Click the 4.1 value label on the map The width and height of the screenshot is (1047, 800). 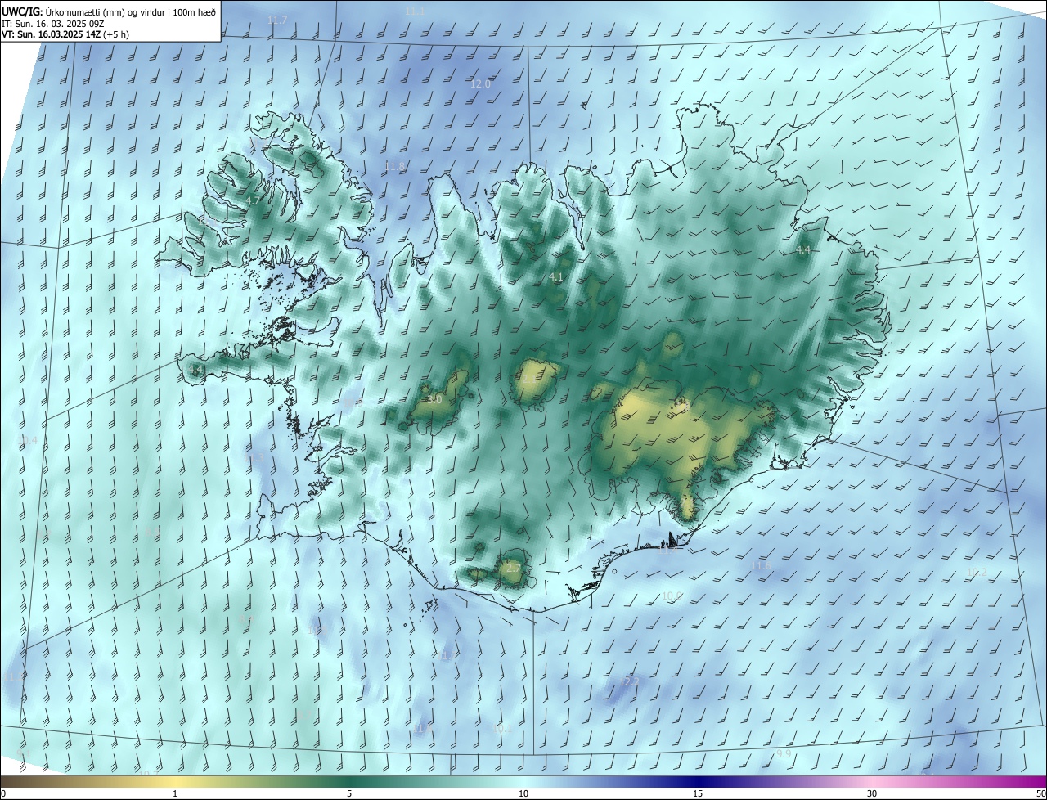pos(556,277)
